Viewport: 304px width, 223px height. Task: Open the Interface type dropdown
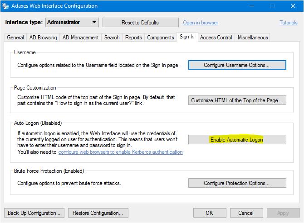coord(72,23)
